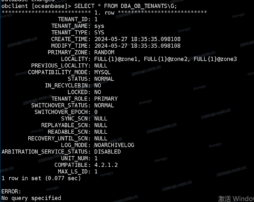Click the "No query specified" text

coord(31,198)
